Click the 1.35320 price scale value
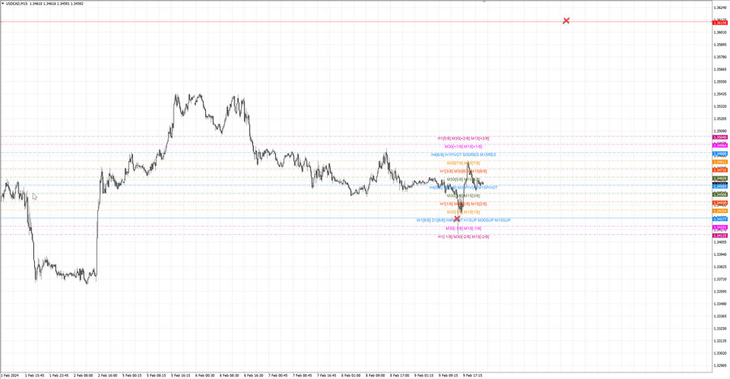The height and width of the screenshot is (379, 730). (719, 106)
